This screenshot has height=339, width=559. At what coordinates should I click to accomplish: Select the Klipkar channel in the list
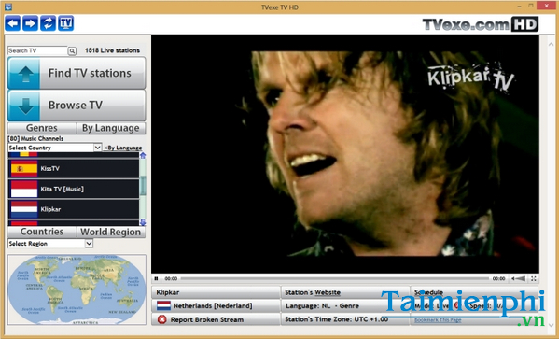pyautogui.click(x=74, y=209)
